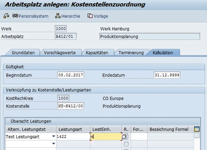Screen dimensions: 207x150
Task: Click the Leistungsart cell 1422
Action: click(x=73, y=137)
